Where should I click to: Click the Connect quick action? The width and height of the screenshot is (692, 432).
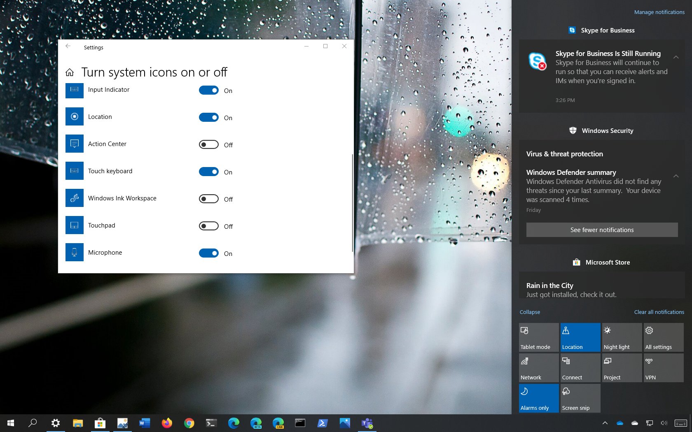[580, 367]
